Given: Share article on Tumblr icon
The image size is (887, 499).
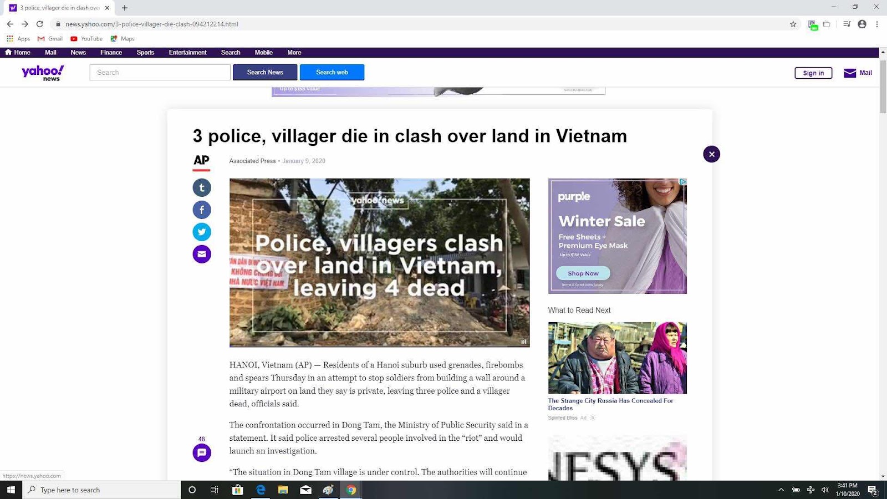Looking at the screenshot, I should (202, 187).
